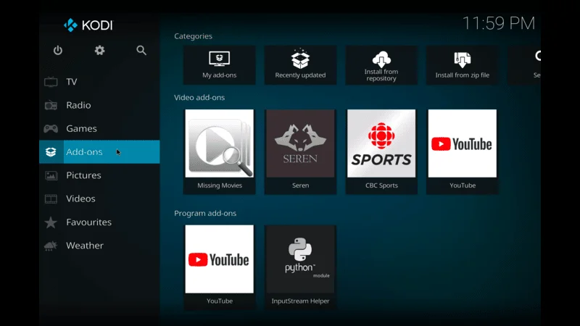Launch the Seren video add-on

click(300, 151)
